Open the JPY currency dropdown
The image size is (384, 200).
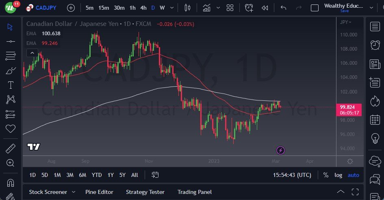point(346,22)
